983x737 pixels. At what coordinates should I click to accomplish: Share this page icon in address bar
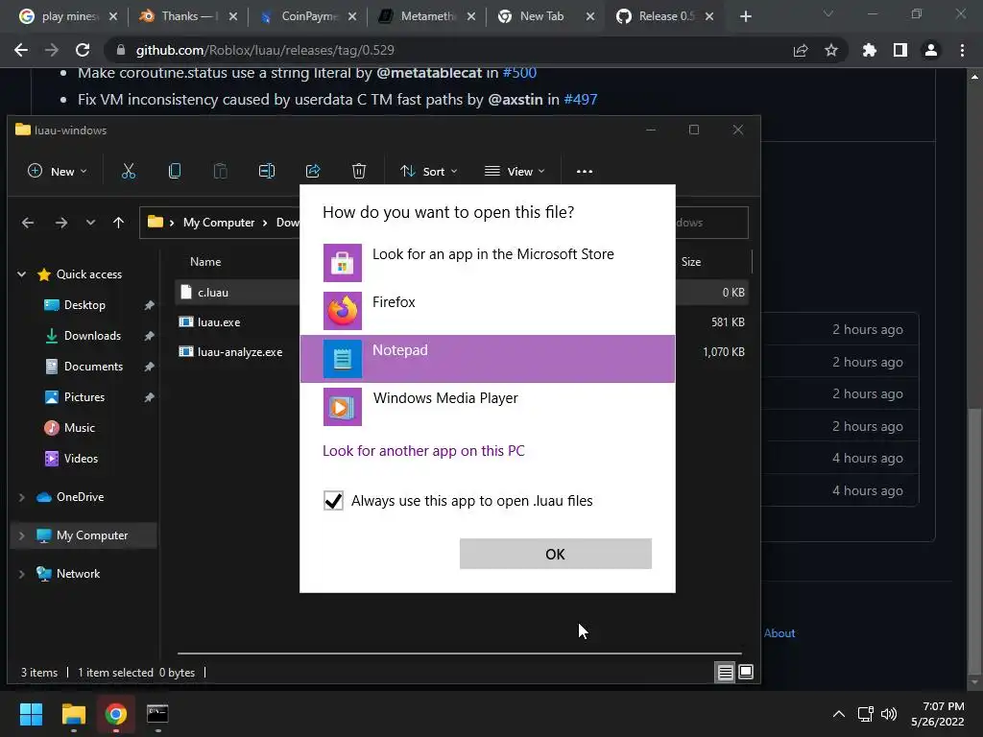[801, 50]
